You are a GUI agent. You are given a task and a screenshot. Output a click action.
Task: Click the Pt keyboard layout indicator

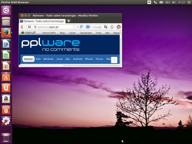(x=149, y=2)
